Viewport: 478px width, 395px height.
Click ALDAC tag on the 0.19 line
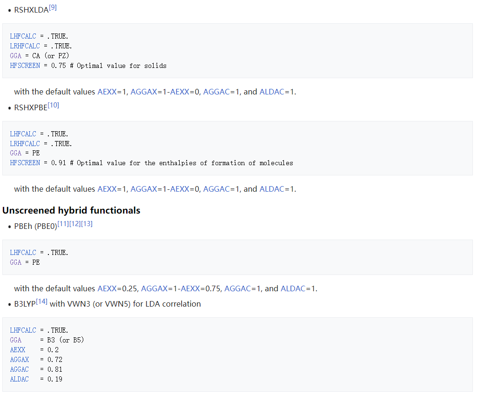pyautogui.click(x=19, y=379)
